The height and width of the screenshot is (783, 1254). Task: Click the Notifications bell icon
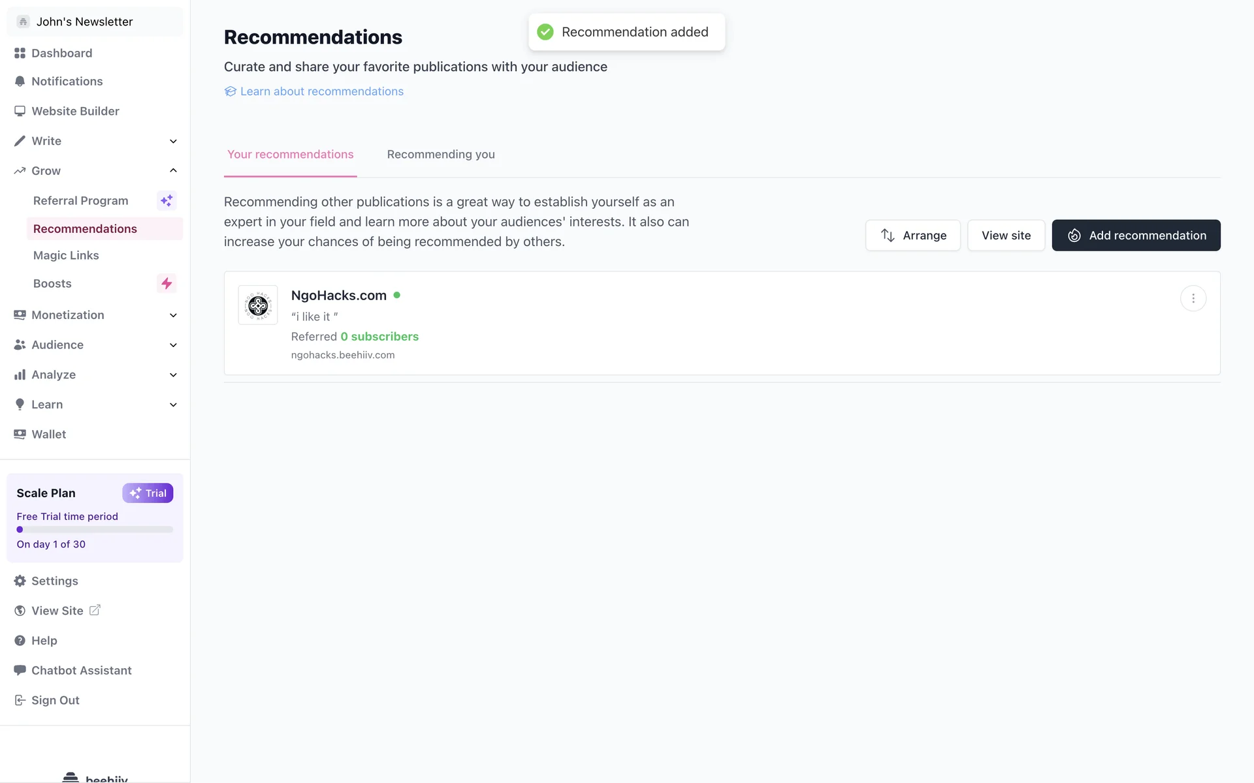tap(20, 82)
